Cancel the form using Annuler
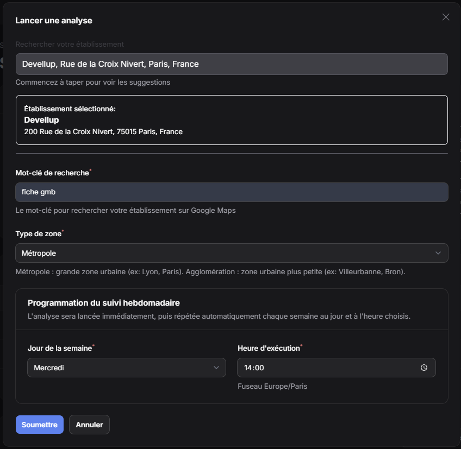The image size is (461, 449). [89, 425]
